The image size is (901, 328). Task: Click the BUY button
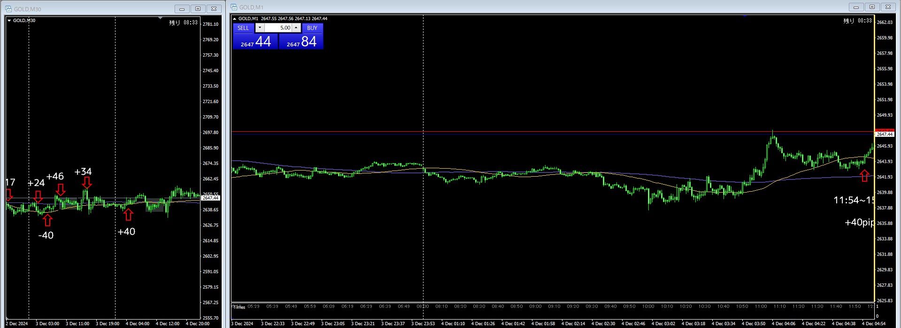point(312,28)
